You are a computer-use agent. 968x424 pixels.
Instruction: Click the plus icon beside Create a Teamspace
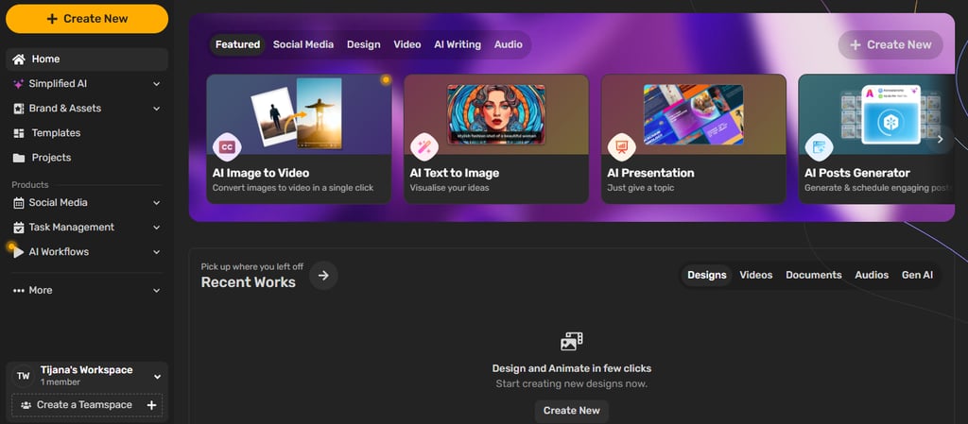[151, 405]
